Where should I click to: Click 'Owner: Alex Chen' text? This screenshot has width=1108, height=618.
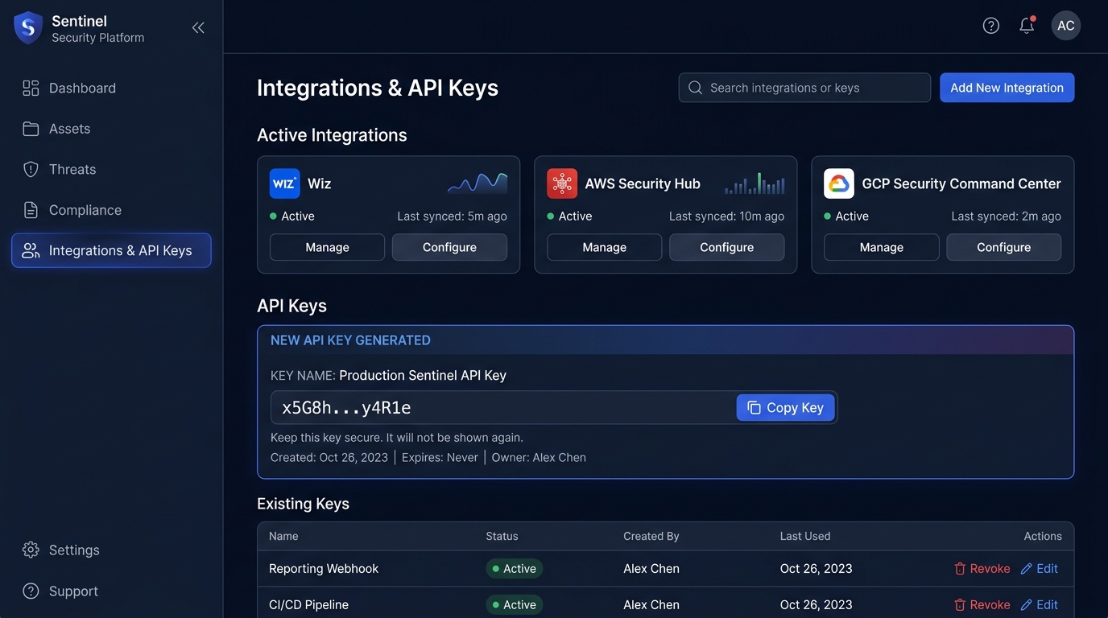(x=539, y=457)
